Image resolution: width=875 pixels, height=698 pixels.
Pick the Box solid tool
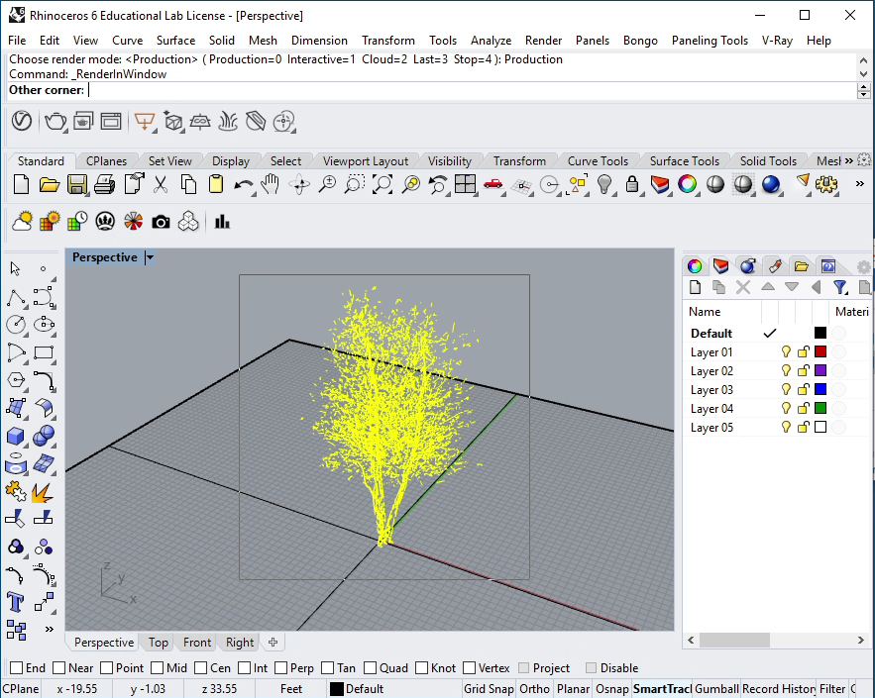point(16,436)
